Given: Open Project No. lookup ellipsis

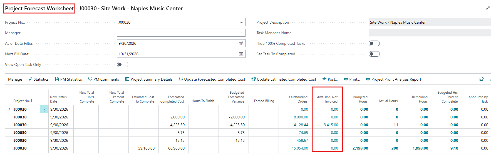Looking at the screenshot, I should coord(241,22).
